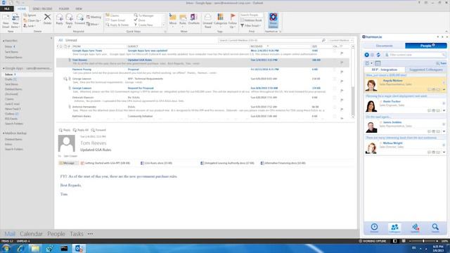Open the GSA Rules.docx attachment
This screenshot has height=253, width=450.
tap(156, 163)
